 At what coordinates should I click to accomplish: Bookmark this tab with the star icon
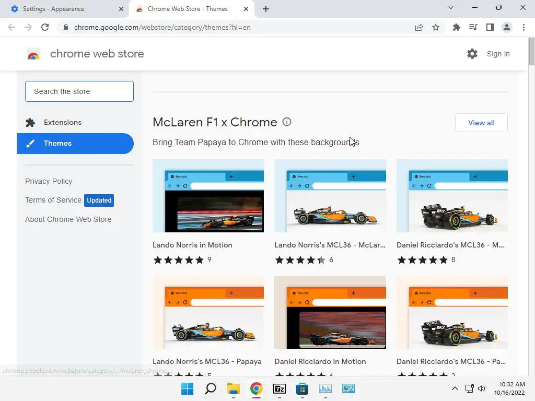(x=436, y=27)
